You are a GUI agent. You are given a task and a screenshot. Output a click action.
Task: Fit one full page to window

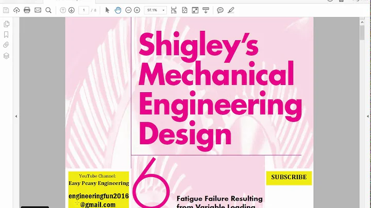pyautogui.click(x=184, y=10)
